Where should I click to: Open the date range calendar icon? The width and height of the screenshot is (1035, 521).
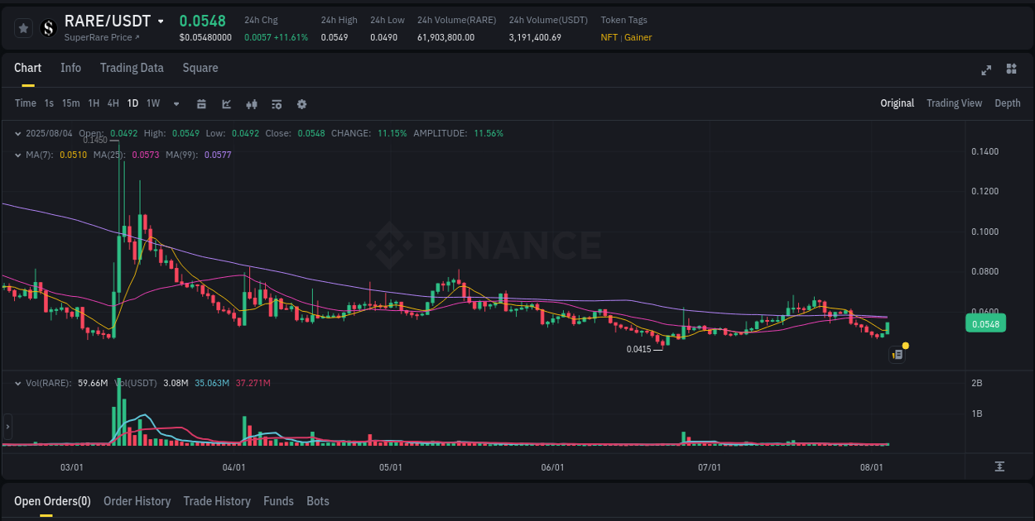pyautogui.click(x=201, y=104)
